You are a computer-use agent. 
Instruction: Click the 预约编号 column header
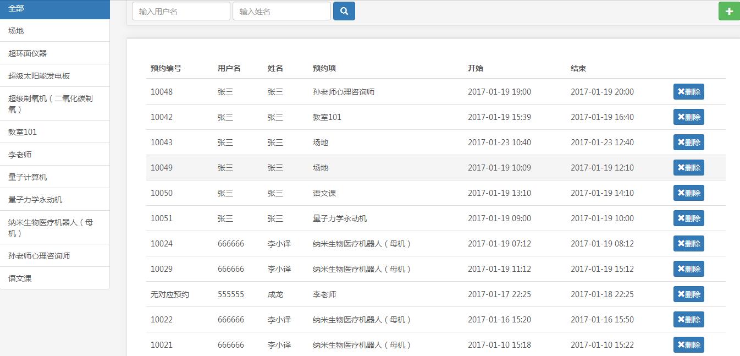pyautogui.click(x=166, y=68)
